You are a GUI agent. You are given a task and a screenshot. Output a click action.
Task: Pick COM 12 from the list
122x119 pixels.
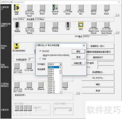[x=54, y=86]
